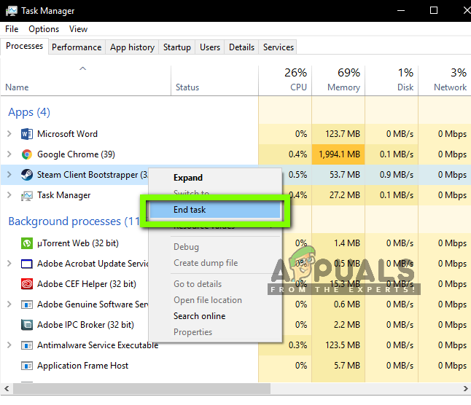This screenshot has width=471, height=405.
Task: Click Word's 123.7 MB memory cell
Action: tap(338, 134)
